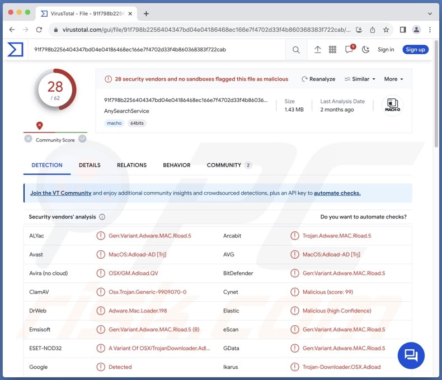The height and width of the screenshot is (380, 442).
Task: Click the hash search input field
Action: (158, 50)
